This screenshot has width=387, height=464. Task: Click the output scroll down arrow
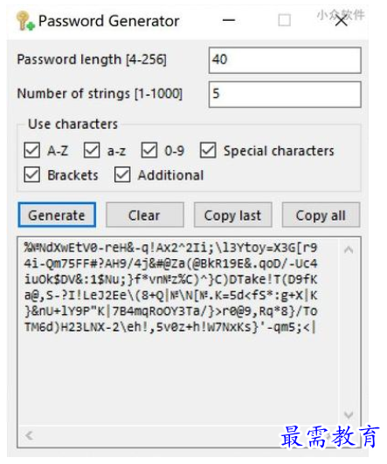[x=349, y=414]
